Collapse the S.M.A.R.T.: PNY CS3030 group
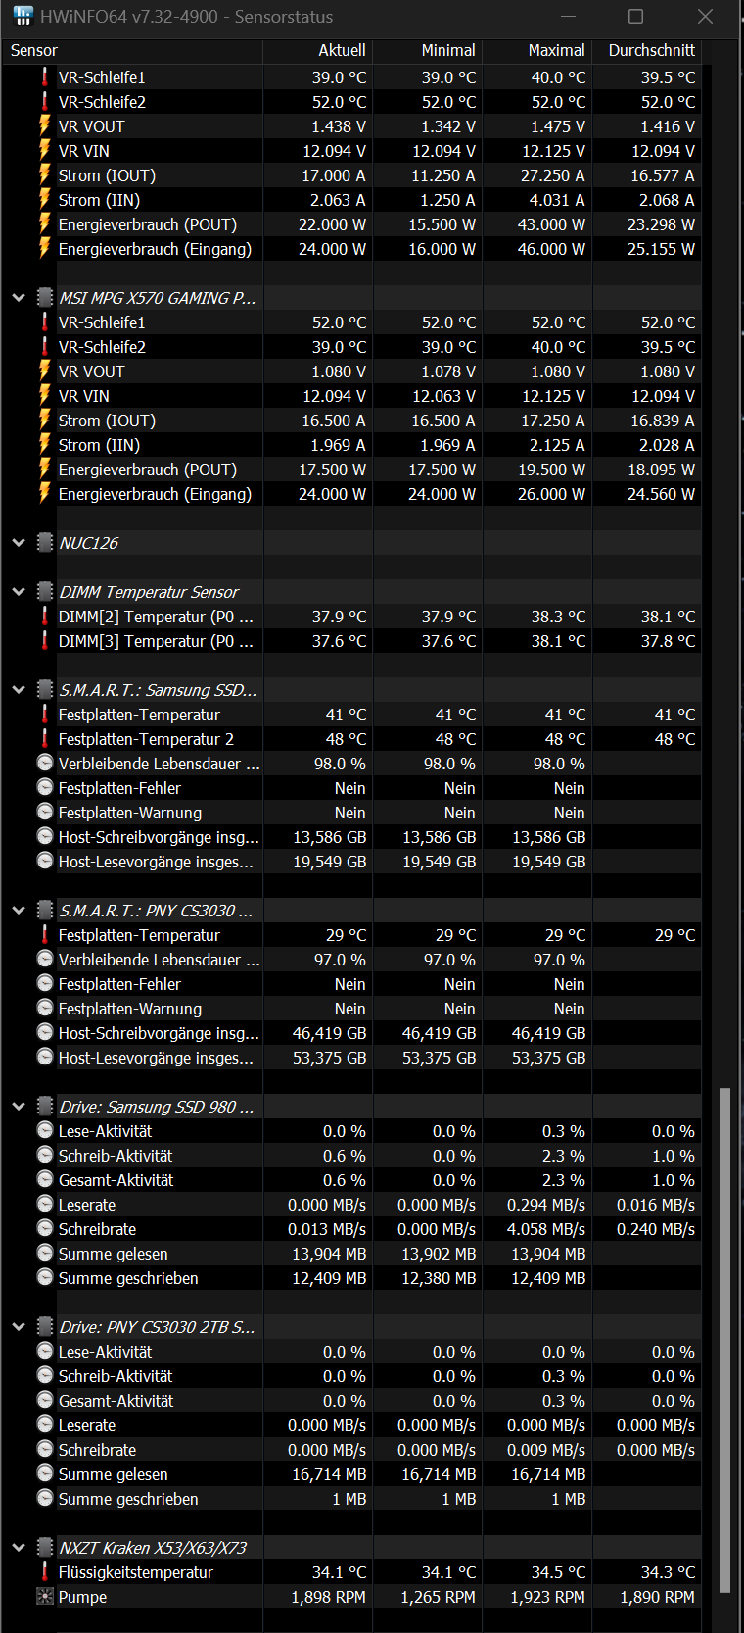The image size is (744, 1633). pos(19,911)
